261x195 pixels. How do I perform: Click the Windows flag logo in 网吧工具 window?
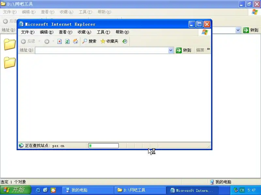[255, 12]
